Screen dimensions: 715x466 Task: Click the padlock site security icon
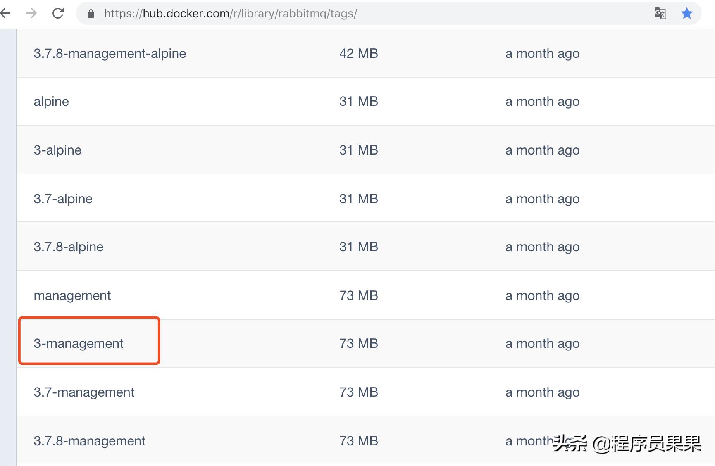pyautogui.click(x=91, y=14)
